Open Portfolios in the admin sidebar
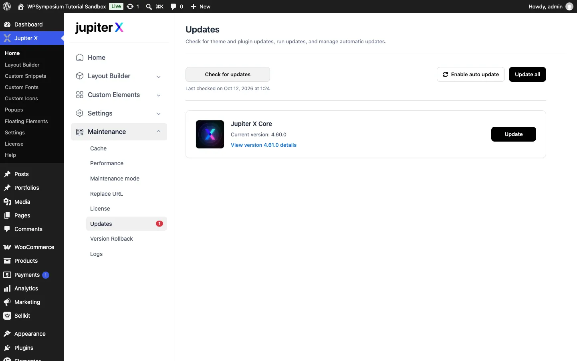577x361 pixels. (32, 188)
